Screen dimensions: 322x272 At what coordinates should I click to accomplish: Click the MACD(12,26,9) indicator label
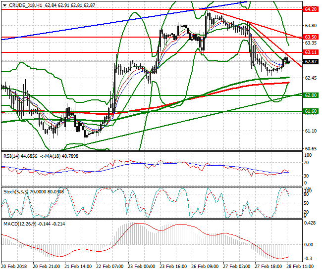[20, 224]
